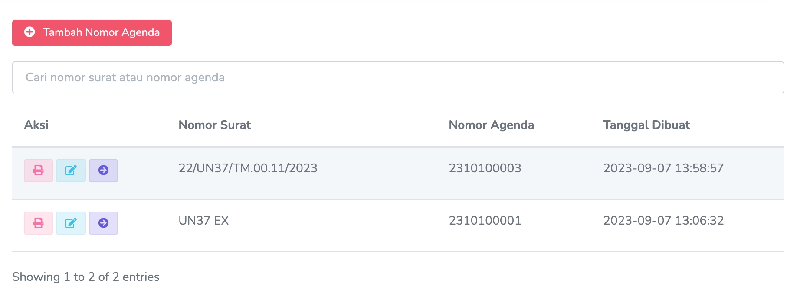Click the date 2023-09-07 13:06:32

point(663,220)
